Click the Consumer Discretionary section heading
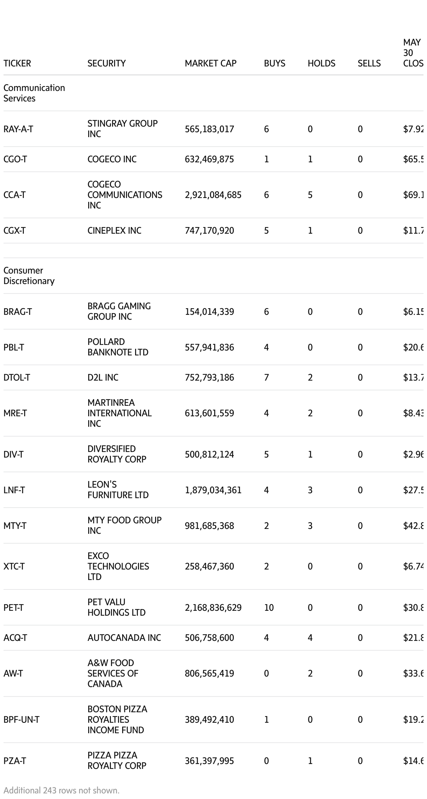Viewport: 427px width, 799px height. tap(29, 276)
